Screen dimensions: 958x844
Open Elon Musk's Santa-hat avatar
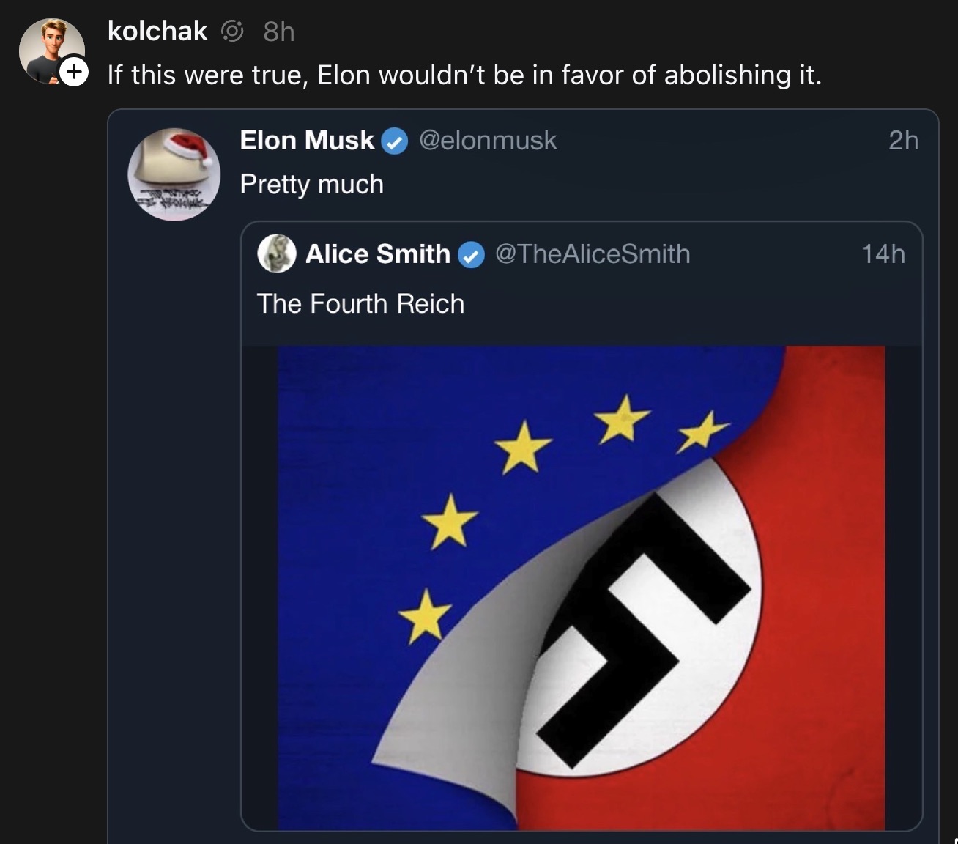[x=174, y=174]
